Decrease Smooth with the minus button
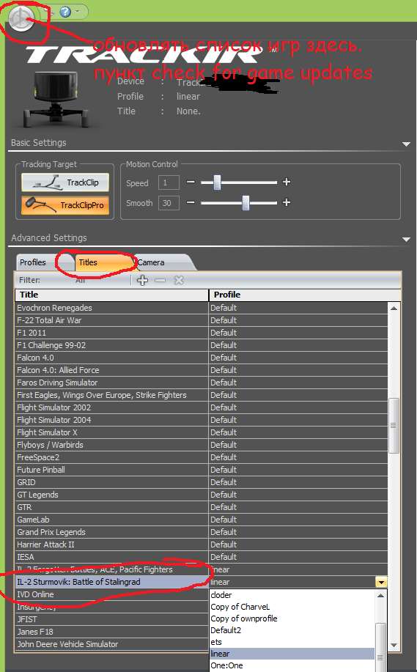 [x=191, y=202]
